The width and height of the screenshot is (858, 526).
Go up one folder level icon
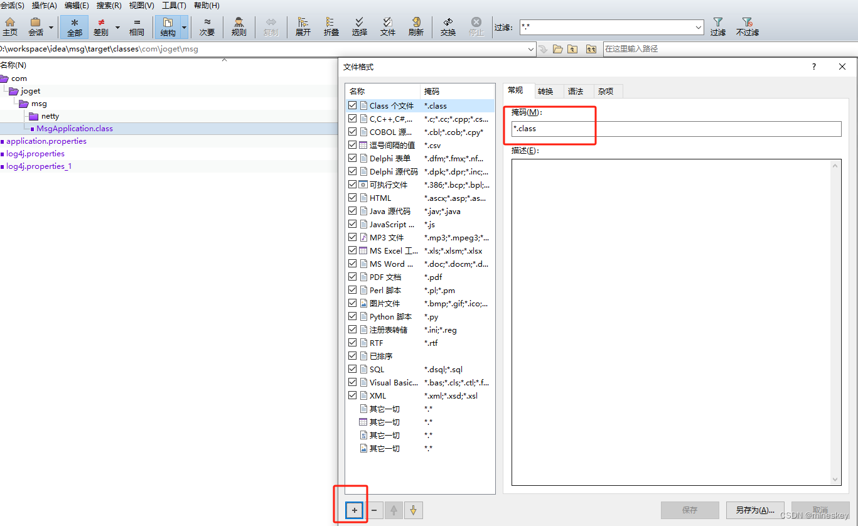click(572, 48)
